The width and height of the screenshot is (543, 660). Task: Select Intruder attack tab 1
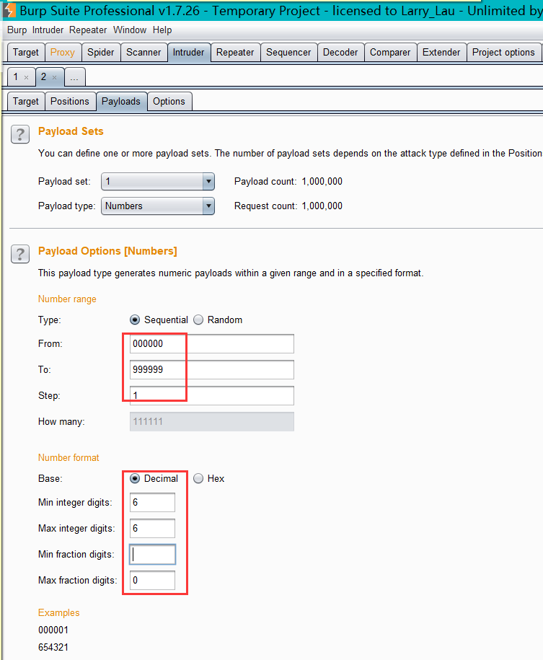tap(16, 77)
